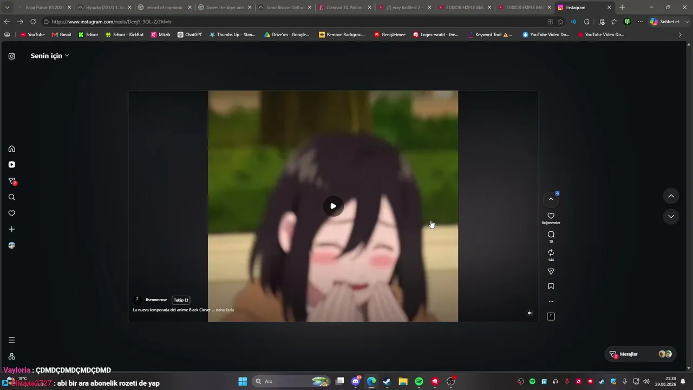
Task: Switch to the Josee: the tiger tab
Action: coord(225,8)
